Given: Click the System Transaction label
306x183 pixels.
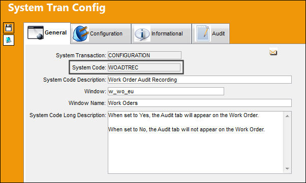Looking at the screenshot, I should tap(81, 55).
